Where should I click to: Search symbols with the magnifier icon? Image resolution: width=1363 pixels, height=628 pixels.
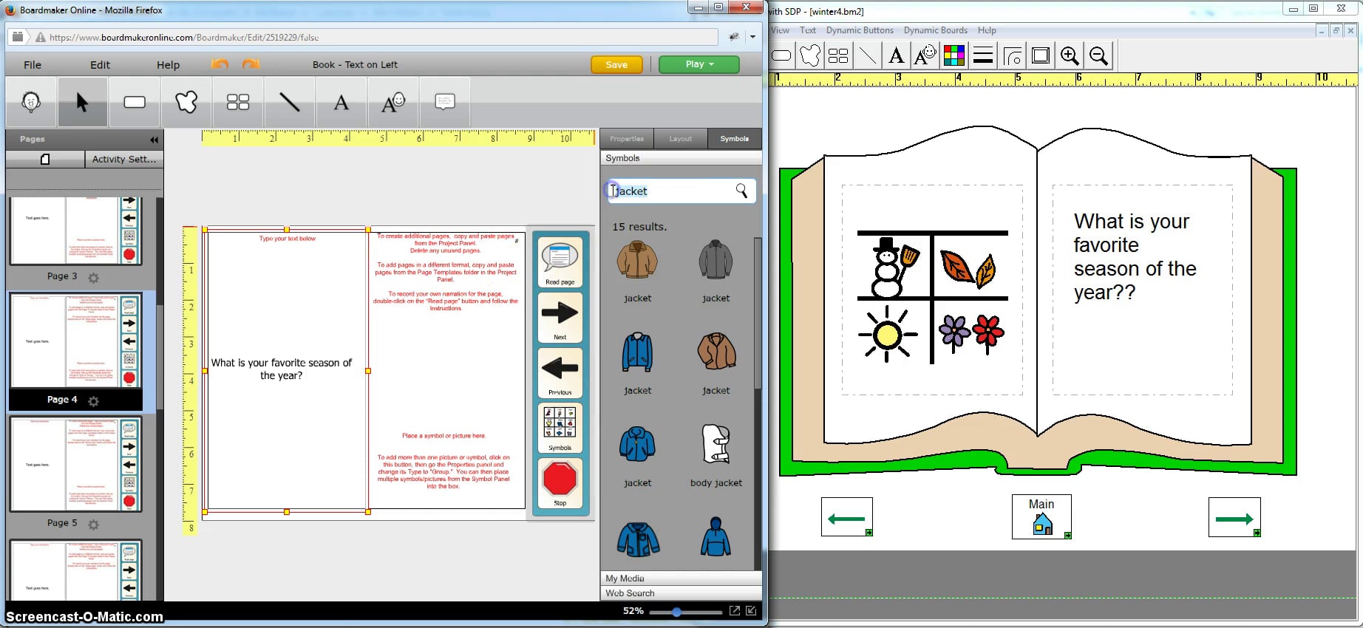(741, 191)
